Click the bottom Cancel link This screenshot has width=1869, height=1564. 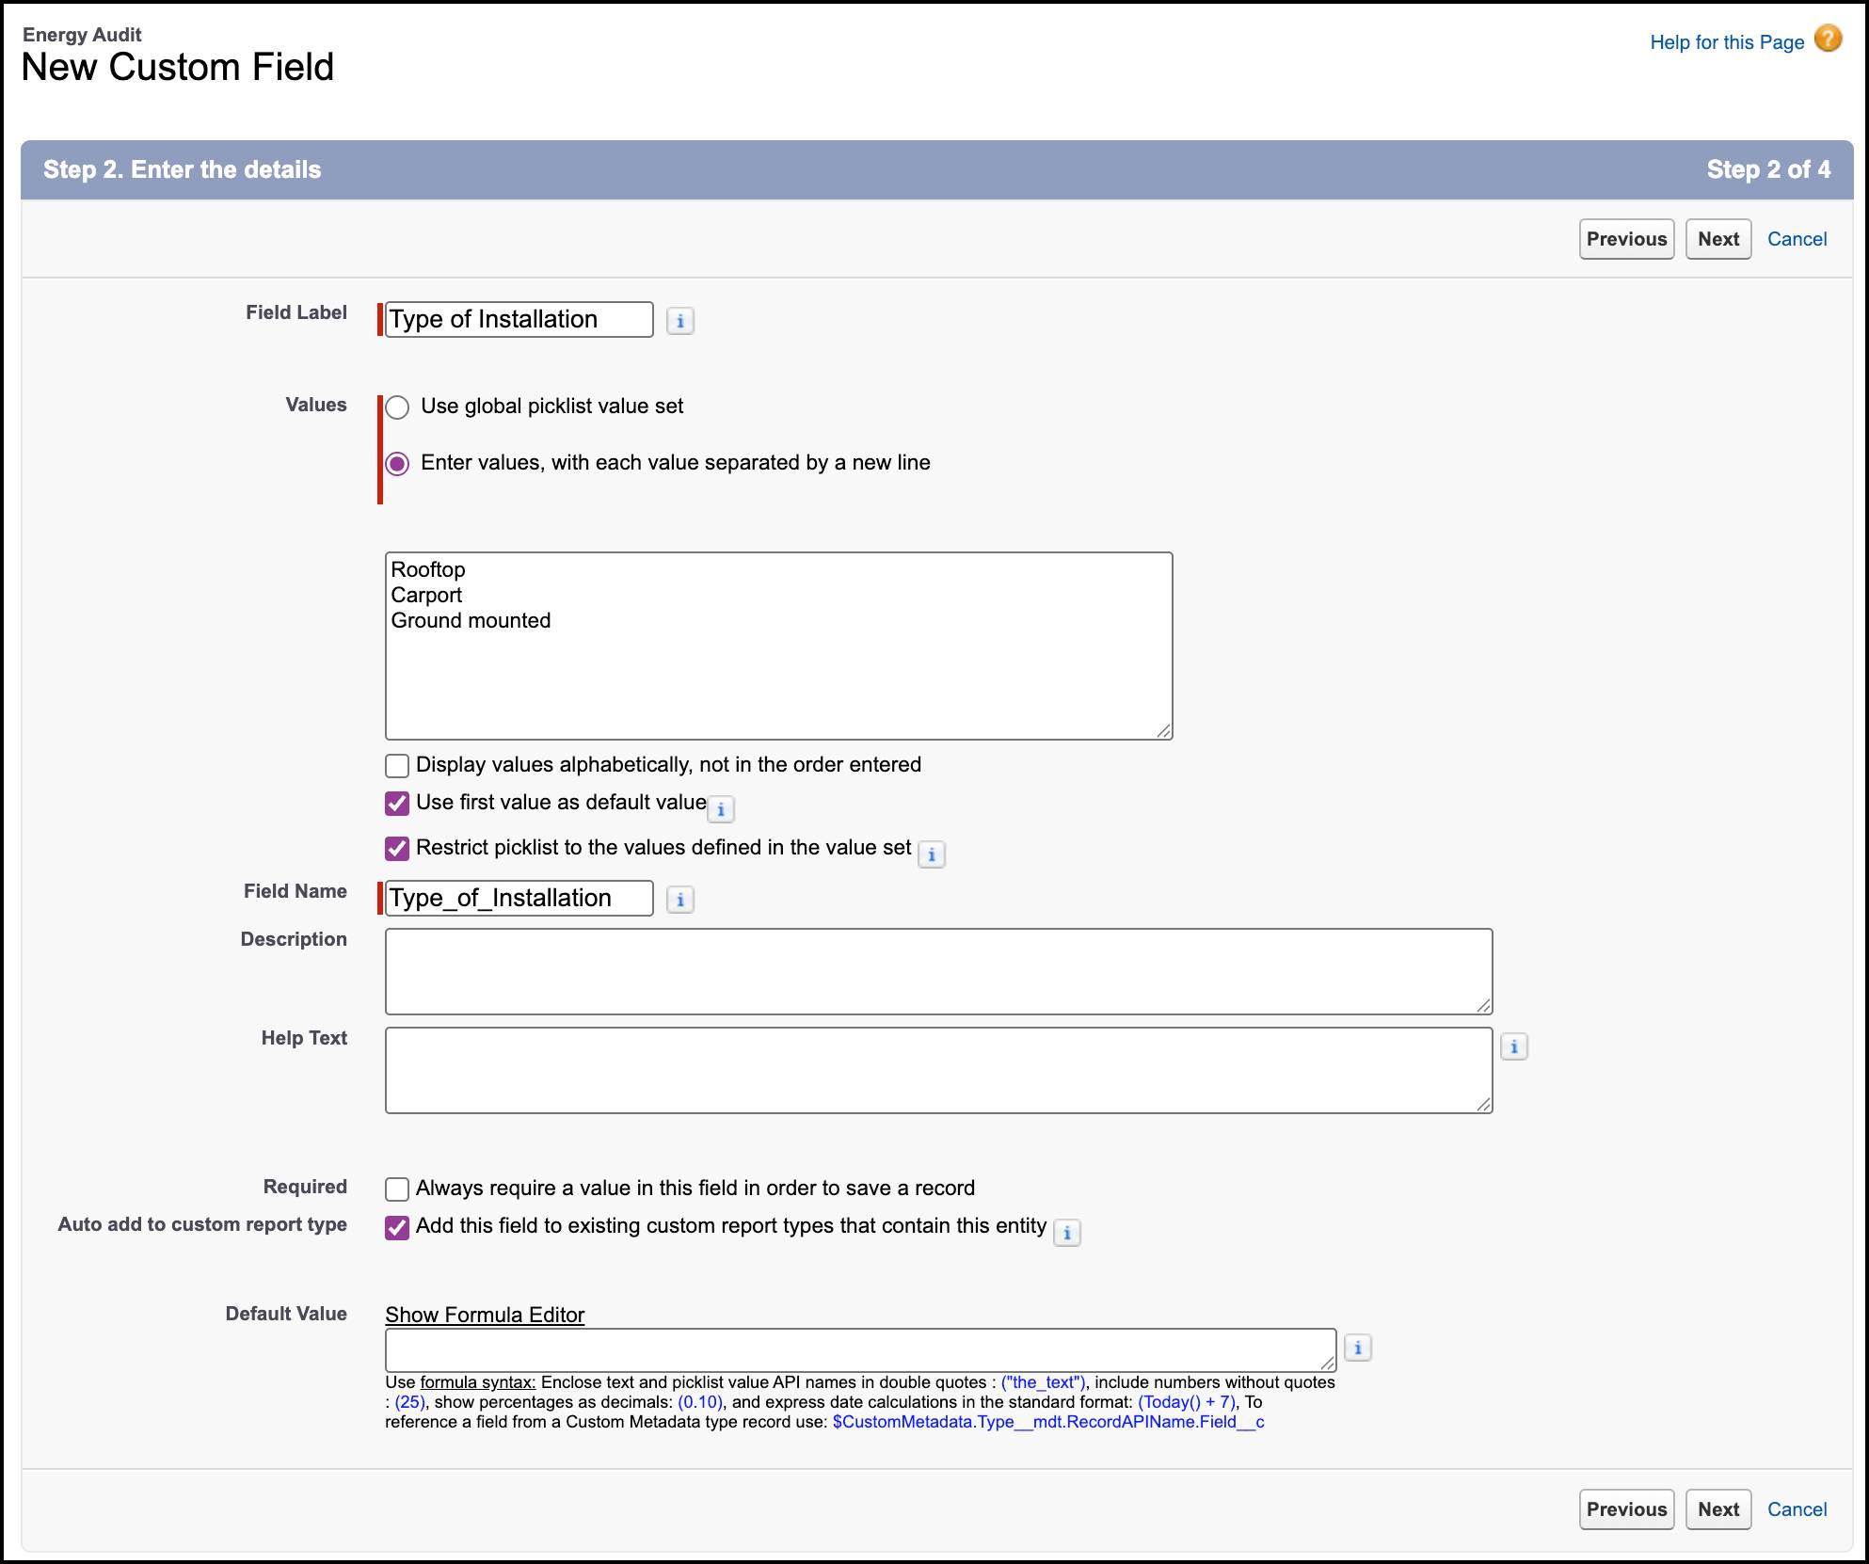(1797, 1509)
